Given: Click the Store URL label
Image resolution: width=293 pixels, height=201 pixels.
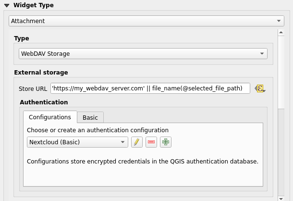Looking at the screenshot, I should pyautogui.click(x=33, y=88).
